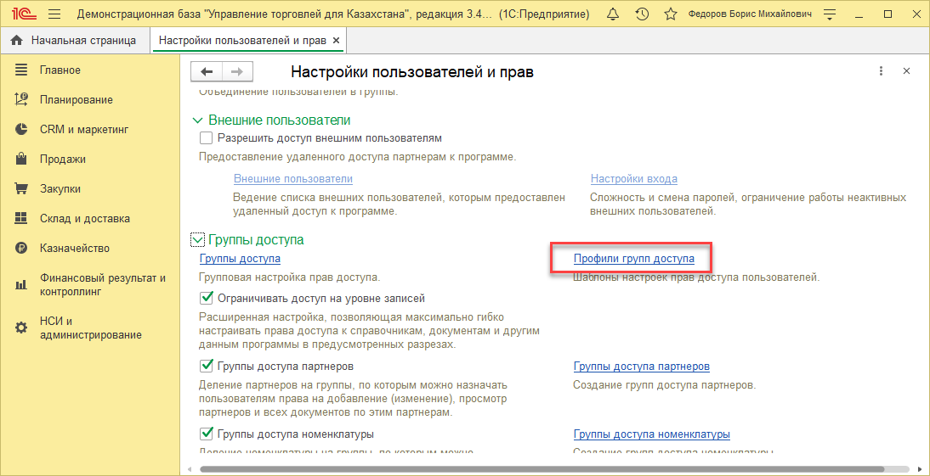The height and width of the screenshot is (476, 930).
Task: Open the Казначейство section in sidebar
Action: coord(74,249)
